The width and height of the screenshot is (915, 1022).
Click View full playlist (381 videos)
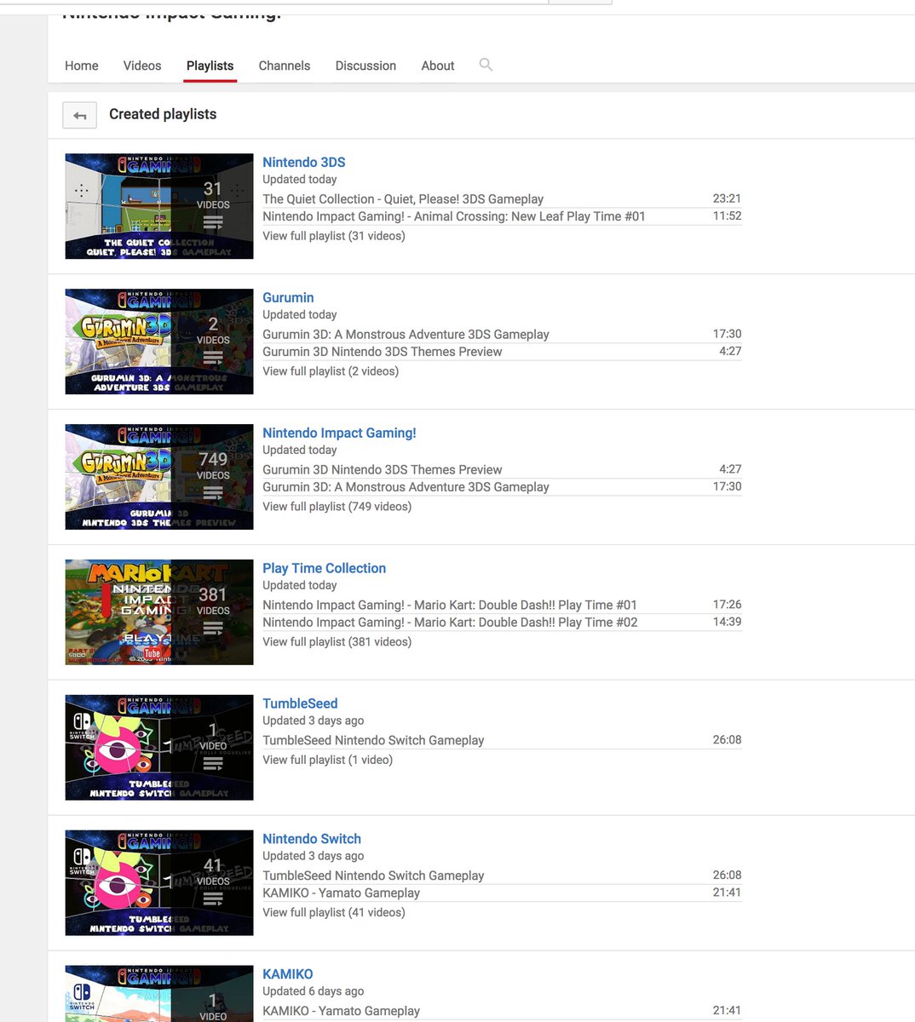[x=337, y=642]
